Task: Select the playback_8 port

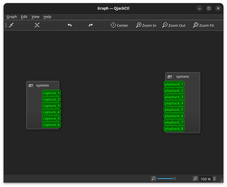Action: click(174, 129)
